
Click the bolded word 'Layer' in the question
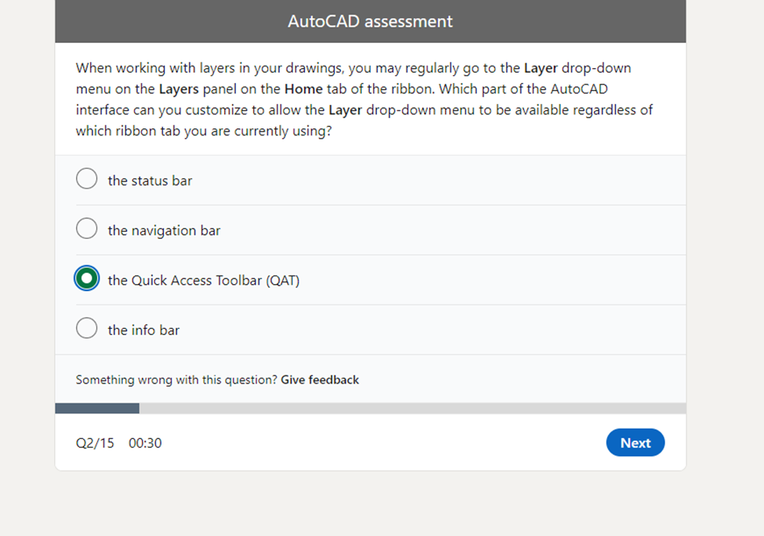[541, 68]
